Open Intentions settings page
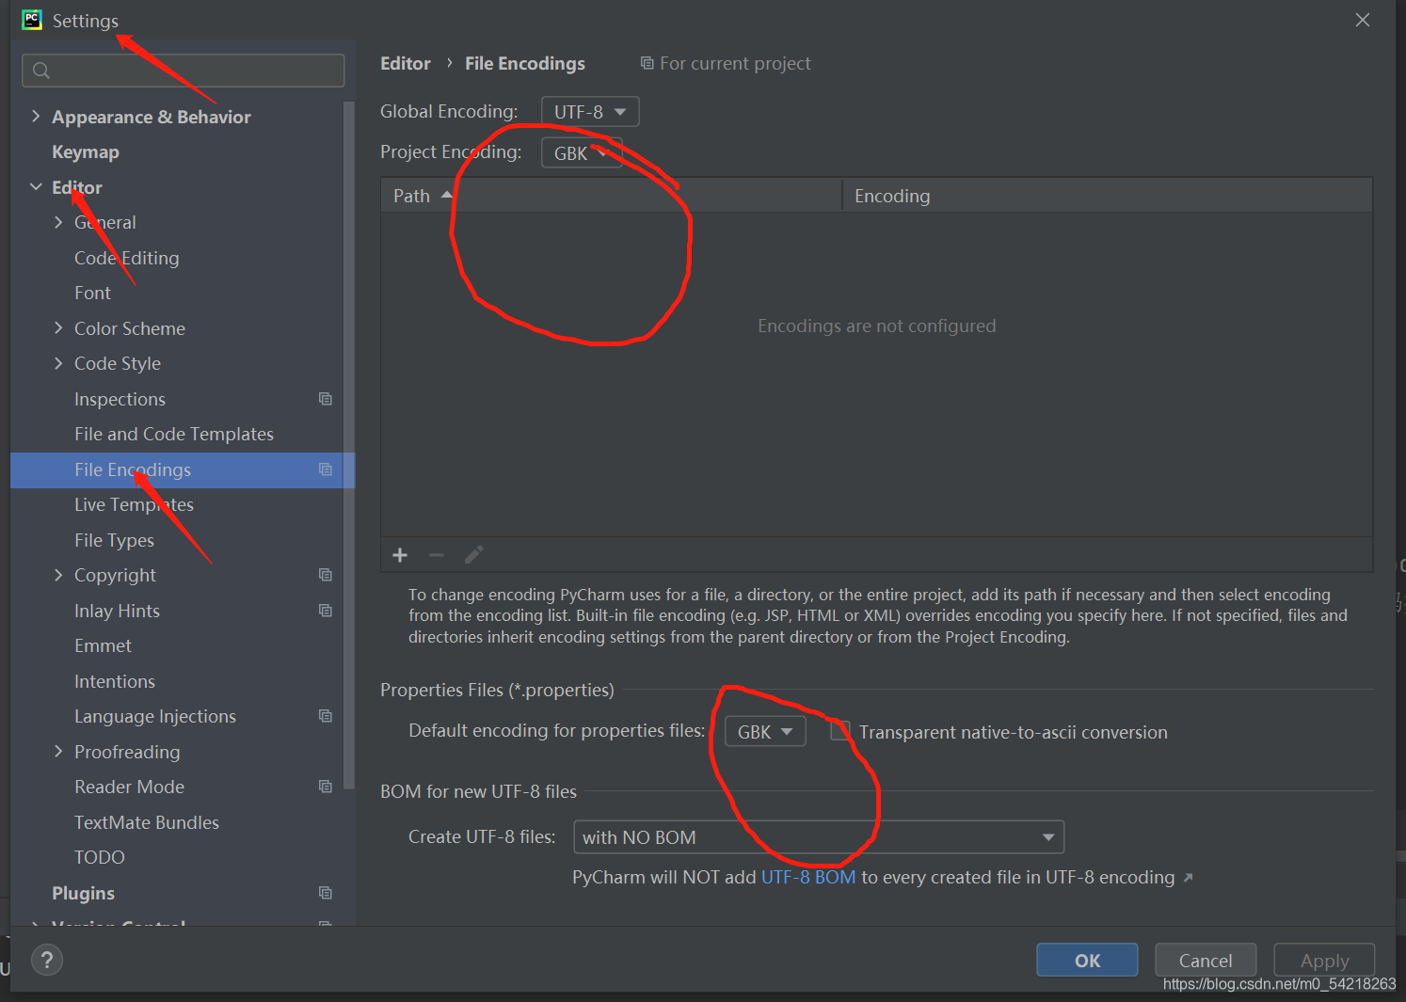The height and width of the screenshot is (1002, 1406). click(x=115, y=681)
